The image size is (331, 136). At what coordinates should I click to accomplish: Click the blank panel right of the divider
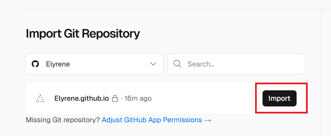coord(326,67)
